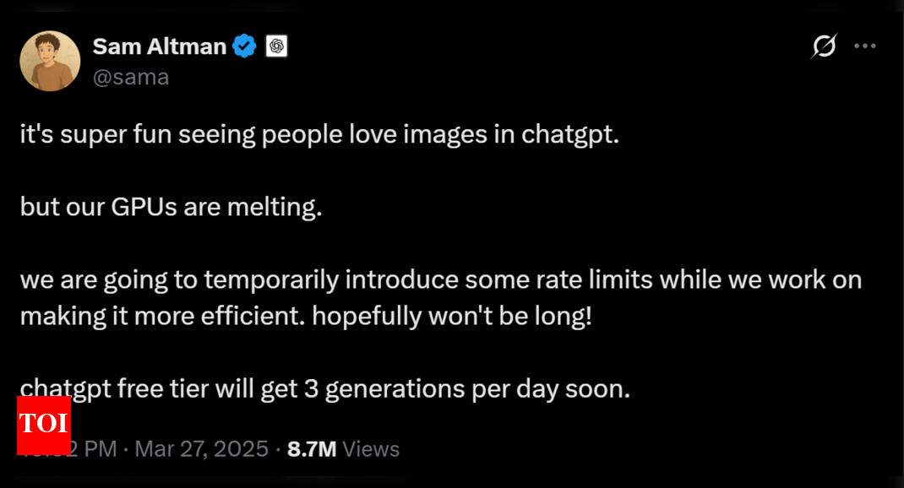Open Sam Altman's profile avatar

pos(50,61)
